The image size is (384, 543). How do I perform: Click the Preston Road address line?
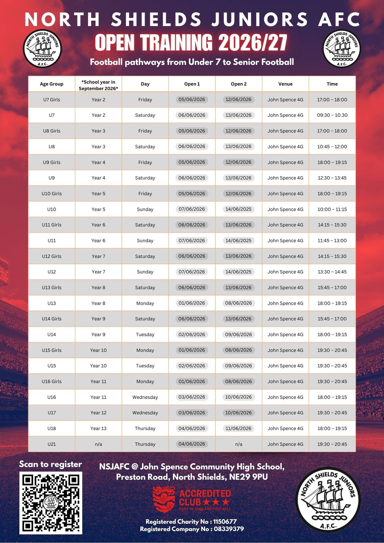(x=192, y=477)
